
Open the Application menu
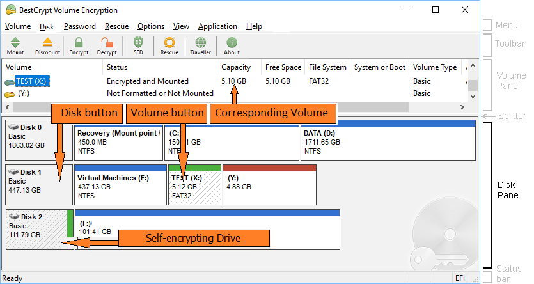217,26
